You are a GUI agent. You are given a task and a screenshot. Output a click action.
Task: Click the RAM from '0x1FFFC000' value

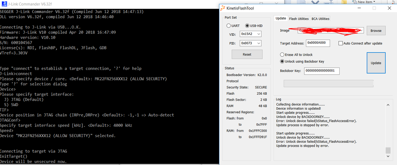tap(258, 130)
